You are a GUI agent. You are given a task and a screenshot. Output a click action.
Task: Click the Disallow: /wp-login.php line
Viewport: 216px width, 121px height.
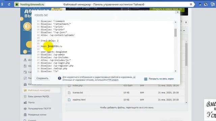coord(55,63)
